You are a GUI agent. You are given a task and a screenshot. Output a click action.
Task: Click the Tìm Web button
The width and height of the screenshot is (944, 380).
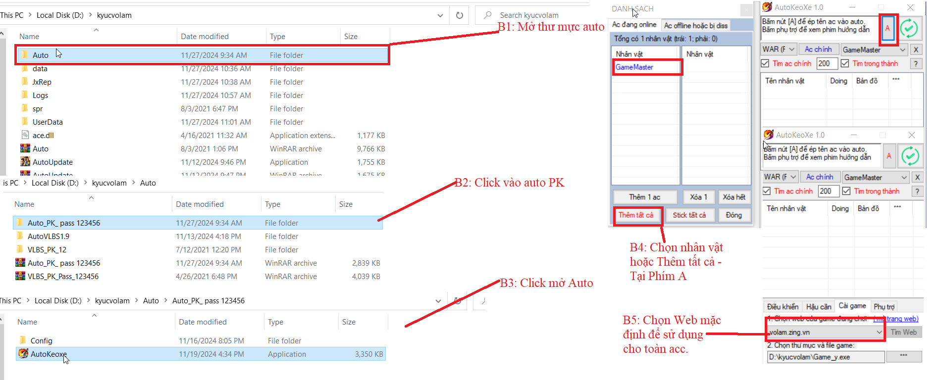tap(903, 332)
